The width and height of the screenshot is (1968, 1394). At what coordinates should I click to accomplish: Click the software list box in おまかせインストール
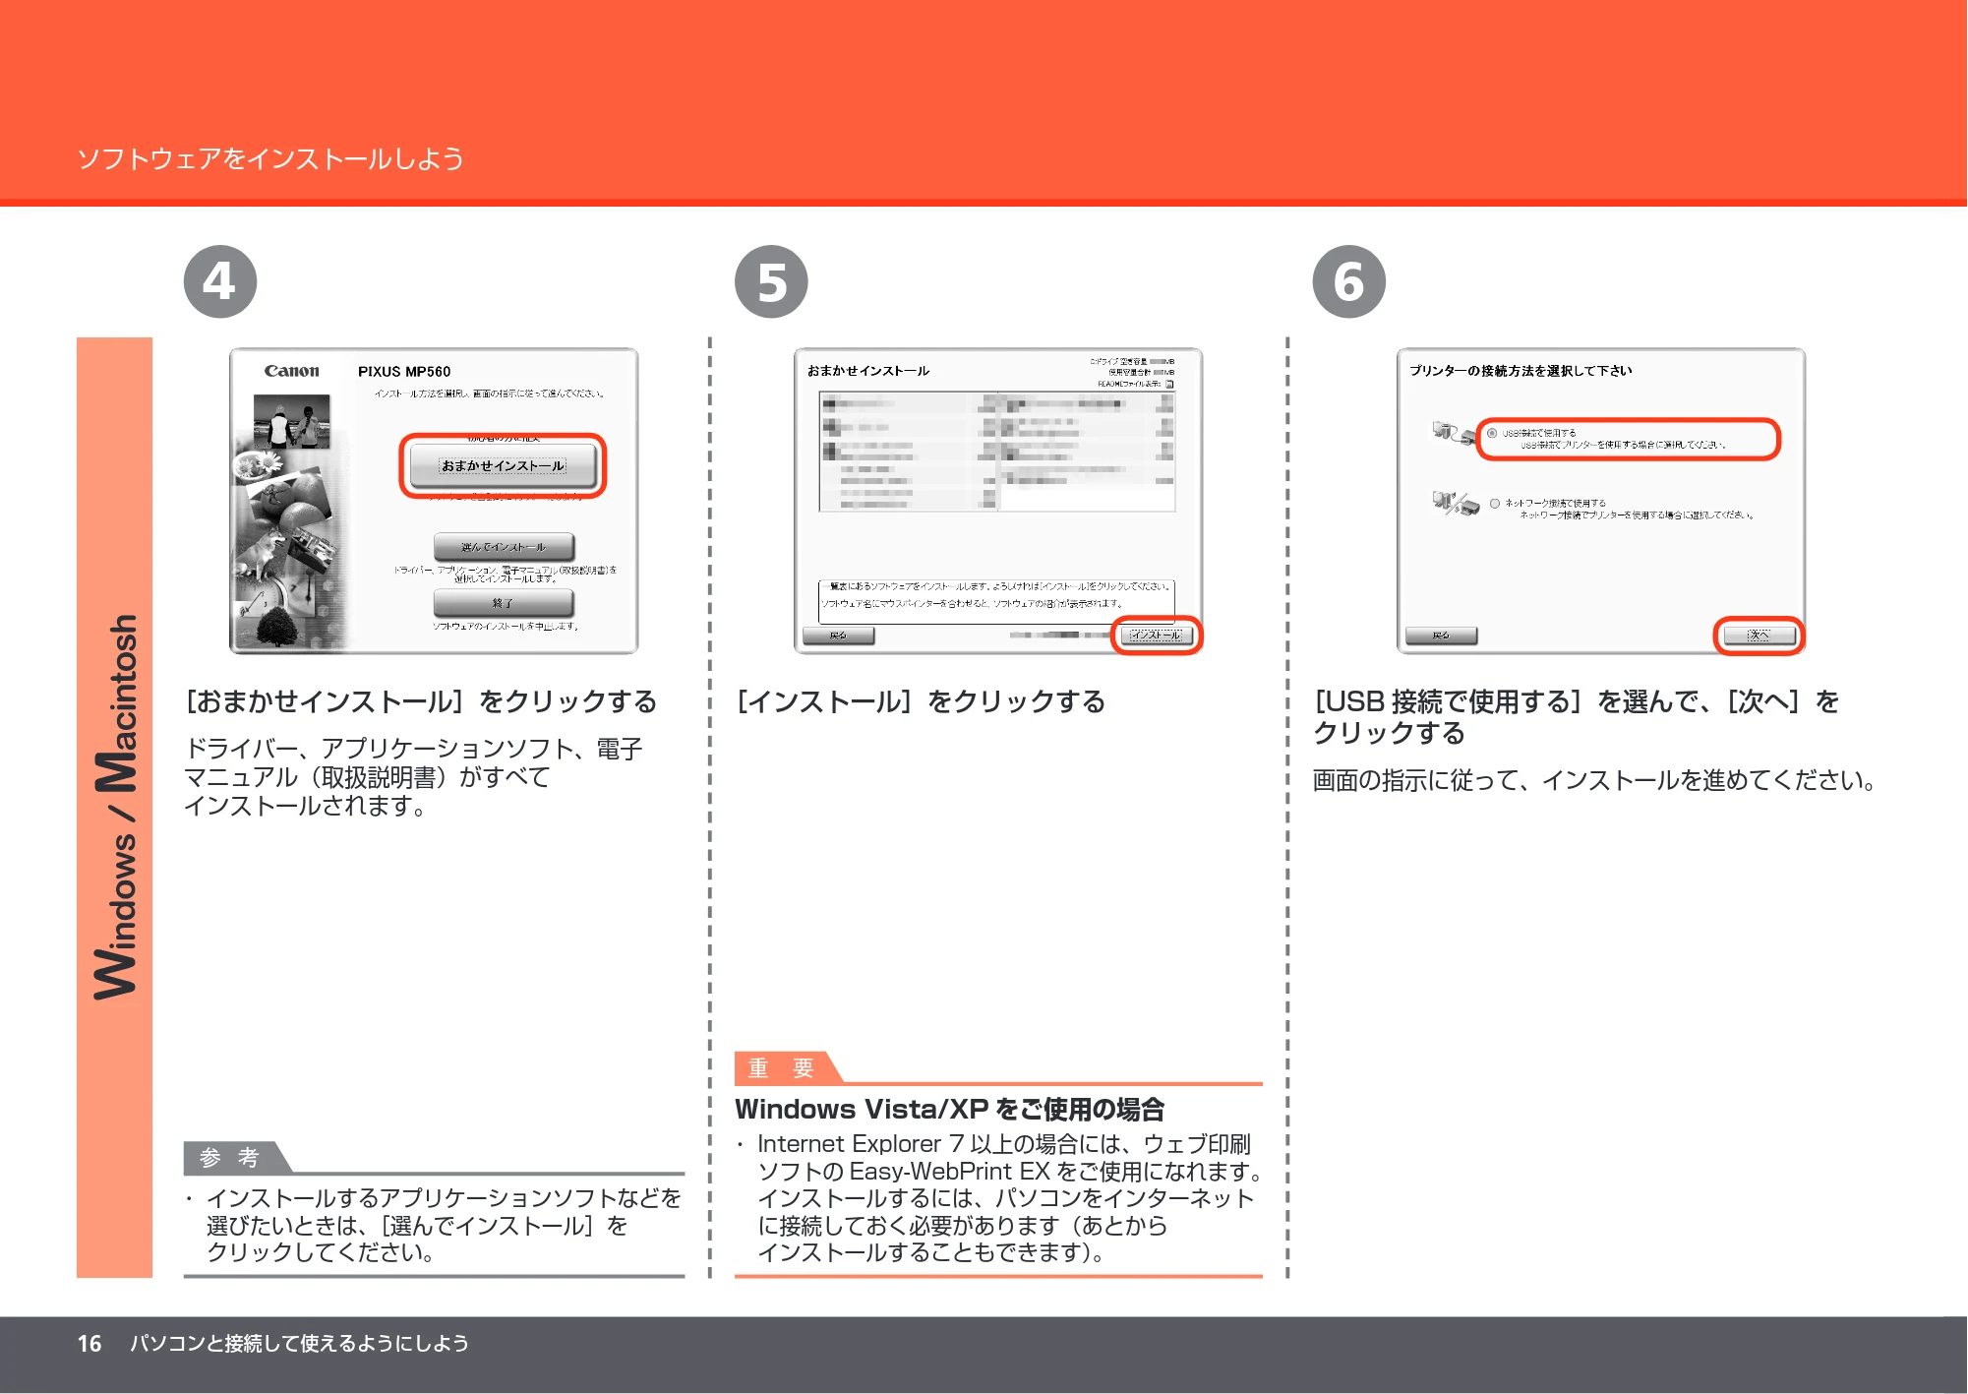click(996, 452)
